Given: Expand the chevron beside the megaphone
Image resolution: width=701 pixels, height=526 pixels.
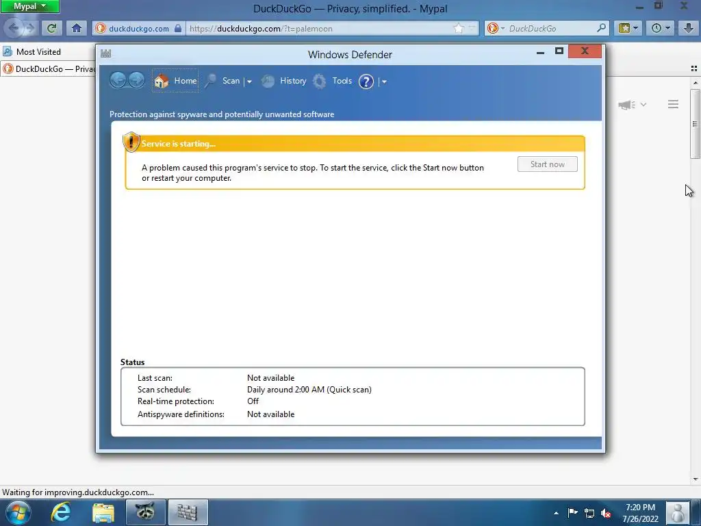Looking at the screenshot, I should (643, 105).
